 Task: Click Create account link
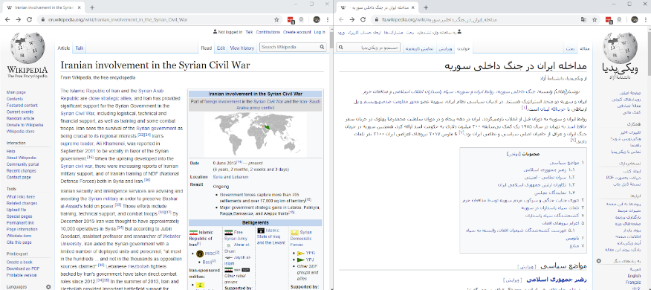(297, 32)
